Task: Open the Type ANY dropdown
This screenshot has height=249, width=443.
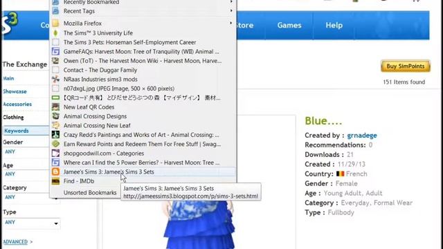Action: coord(32,223)
